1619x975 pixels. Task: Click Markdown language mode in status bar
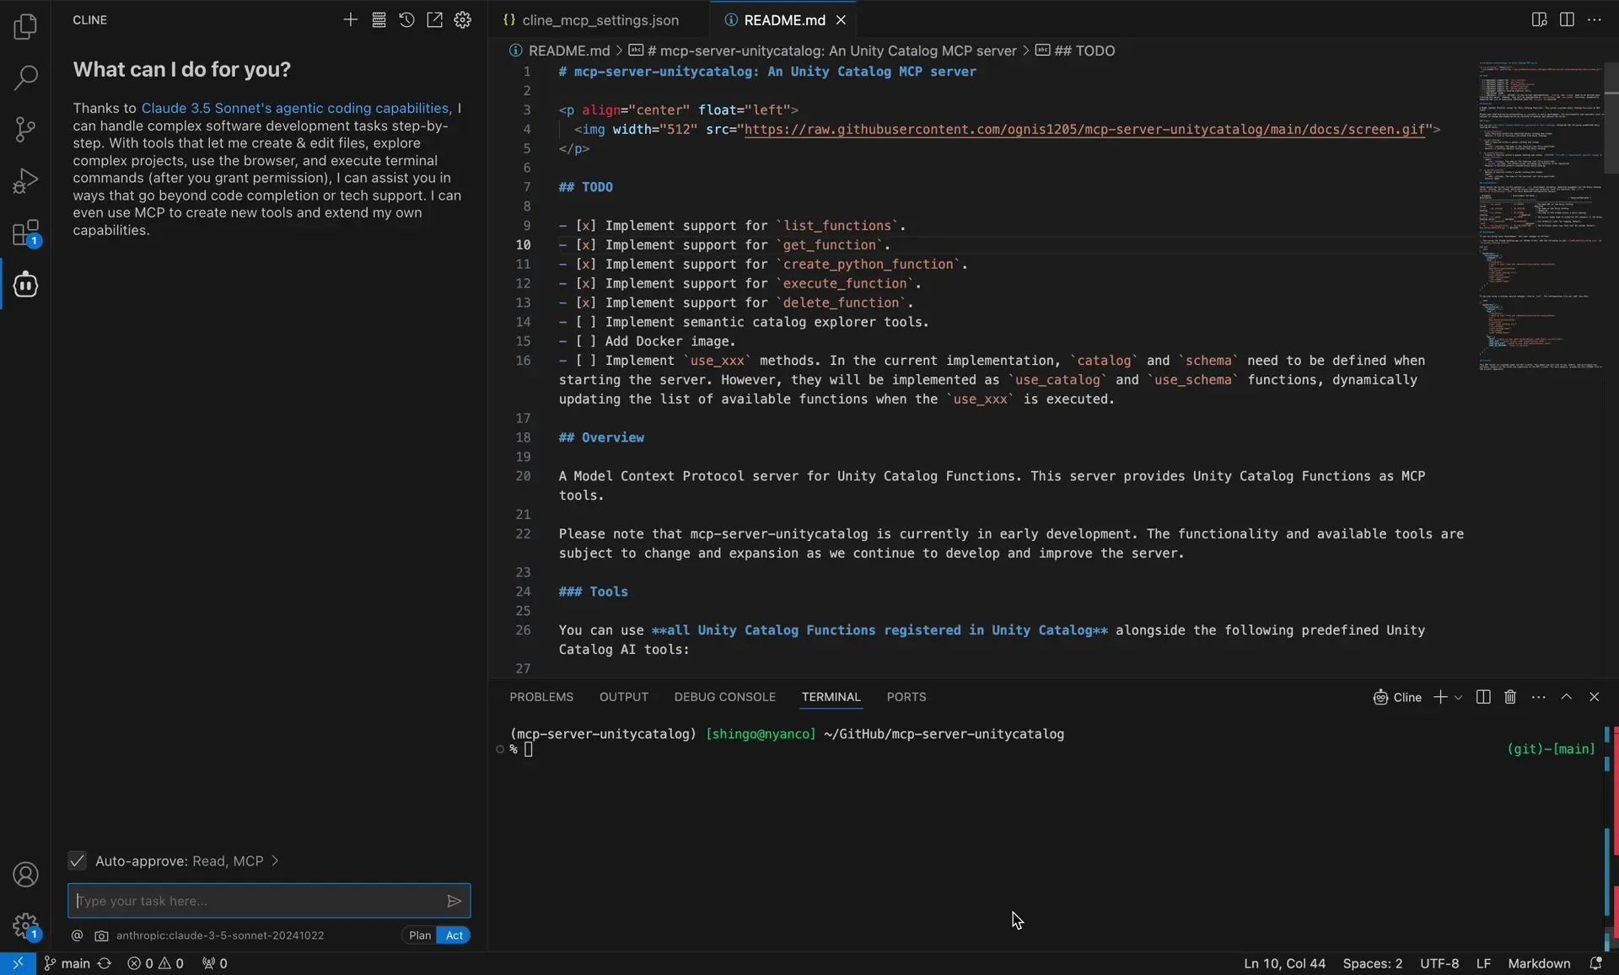[x=1538, y=963]
